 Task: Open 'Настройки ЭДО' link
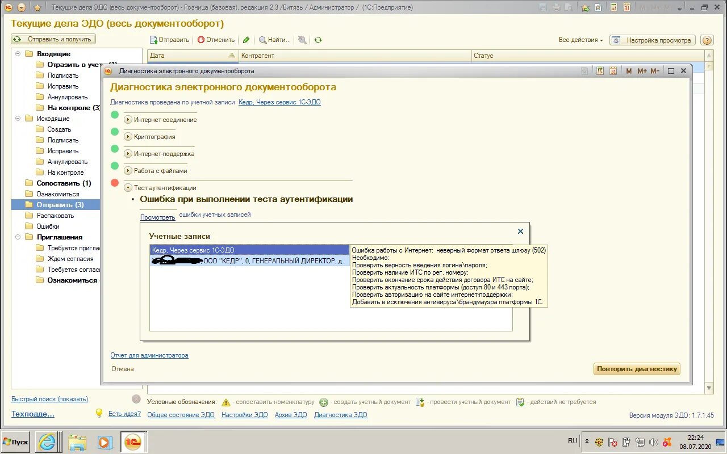(x=244, y=415)
